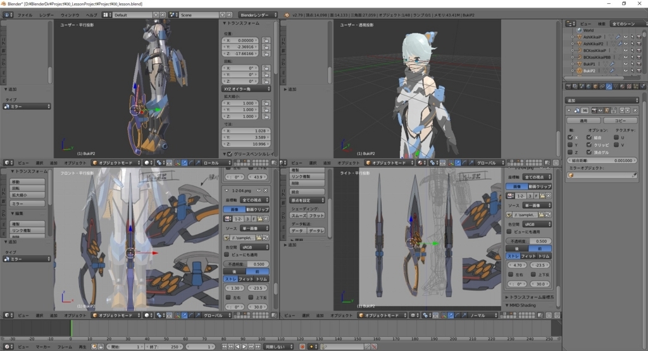Open the Modifiers wrench tab in properties
This screenshot has width=648, height=351.
pos(609,86)
